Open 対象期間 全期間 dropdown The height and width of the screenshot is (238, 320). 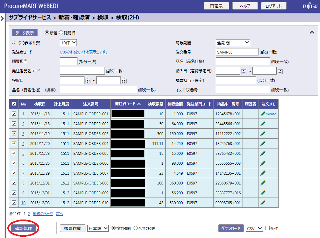pyautogui.click(x=233, y=43)
